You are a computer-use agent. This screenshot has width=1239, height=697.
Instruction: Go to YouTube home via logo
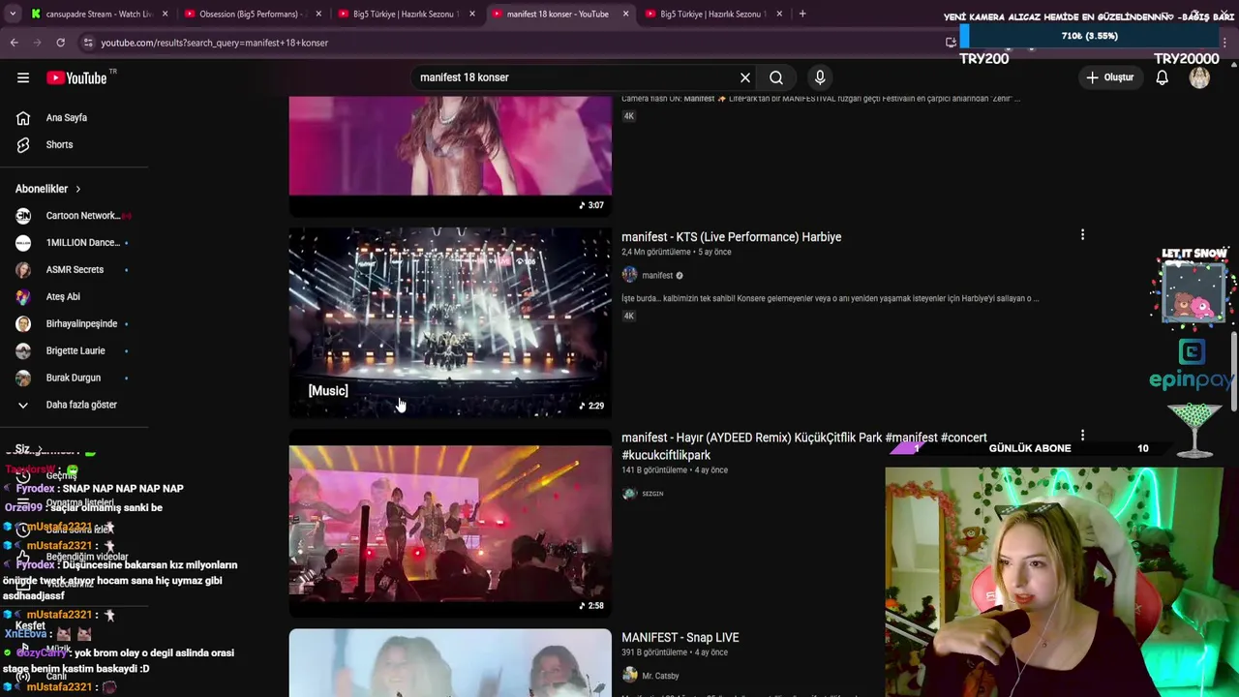(x=76, y=77)
